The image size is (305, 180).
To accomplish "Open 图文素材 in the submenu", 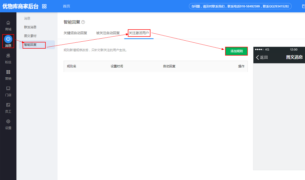I will pos(30,36).
